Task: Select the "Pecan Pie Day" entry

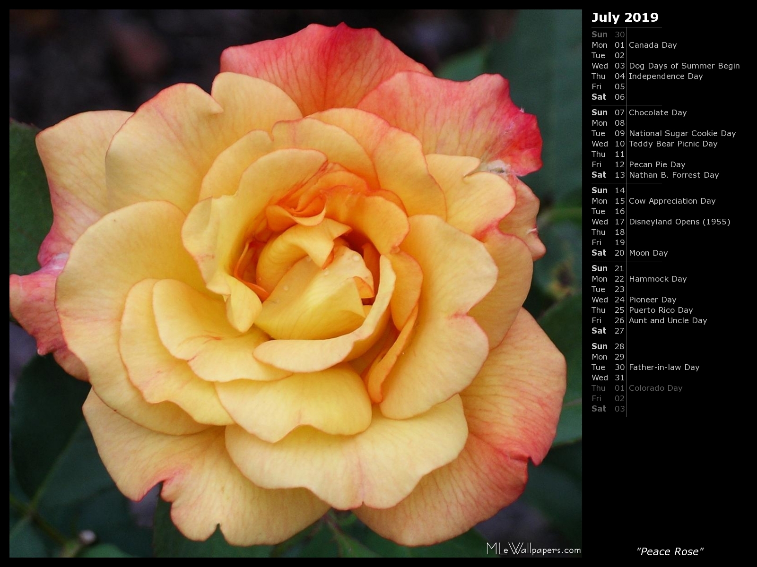Action: tap(657, 164)
